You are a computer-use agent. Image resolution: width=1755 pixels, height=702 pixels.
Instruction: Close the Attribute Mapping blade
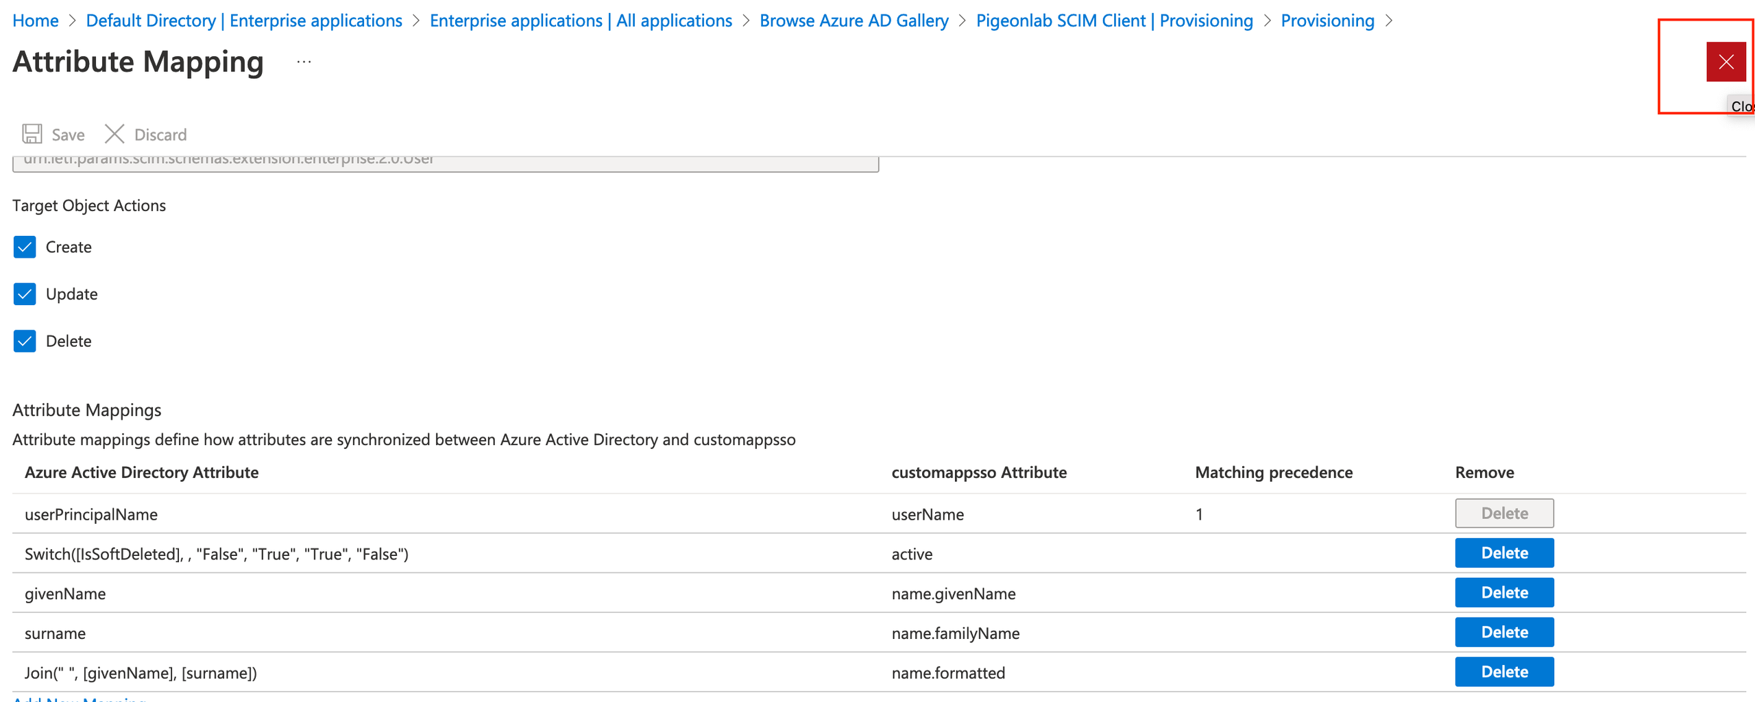1726,62
